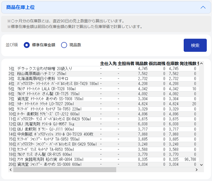Select row 9位 TA-T853 220ml
This screenshot has width=212, height=181.
[104, 109]
